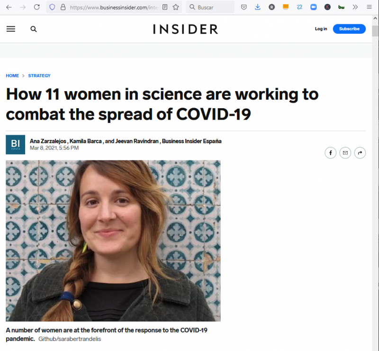
Task: Share the article on Facebook
Action: [x=330, y=153]
